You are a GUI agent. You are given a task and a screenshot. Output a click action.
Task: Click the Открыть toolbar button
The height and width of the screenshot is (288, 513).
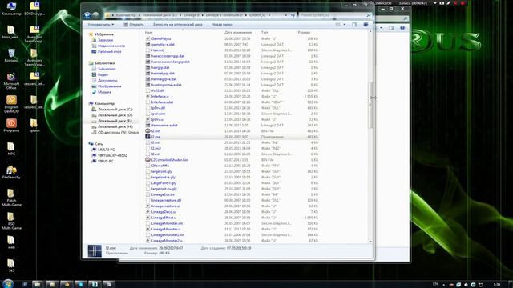(134, 25)
